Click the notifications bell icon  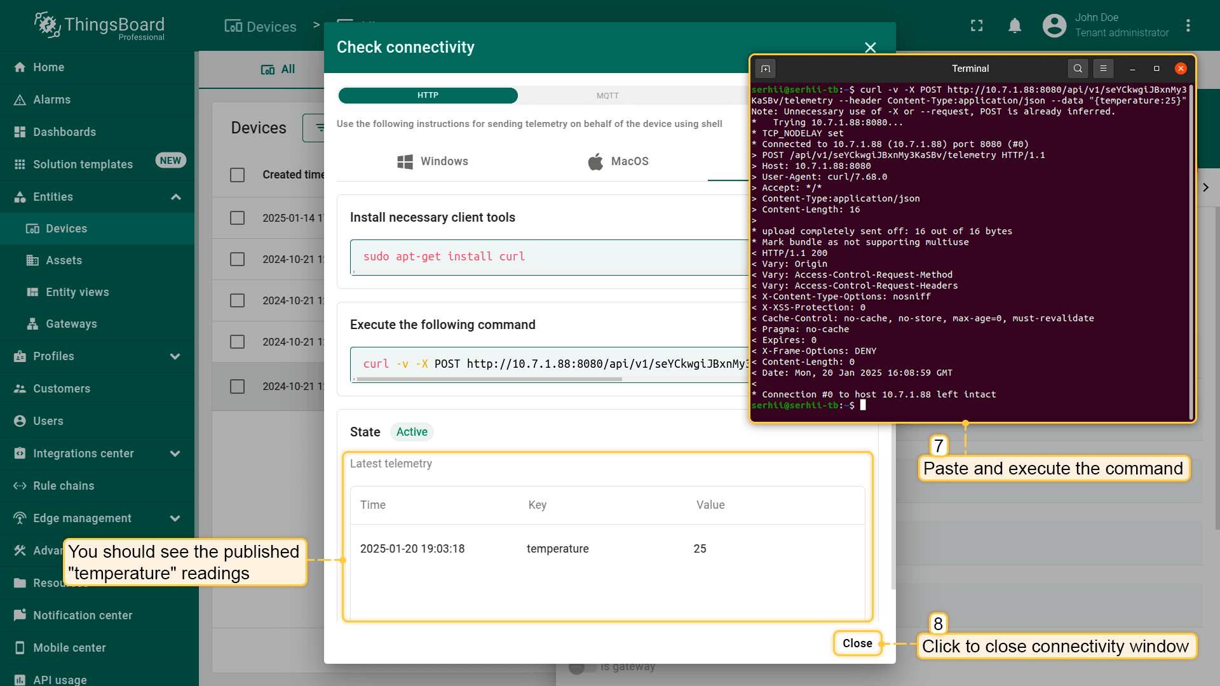1015,25
